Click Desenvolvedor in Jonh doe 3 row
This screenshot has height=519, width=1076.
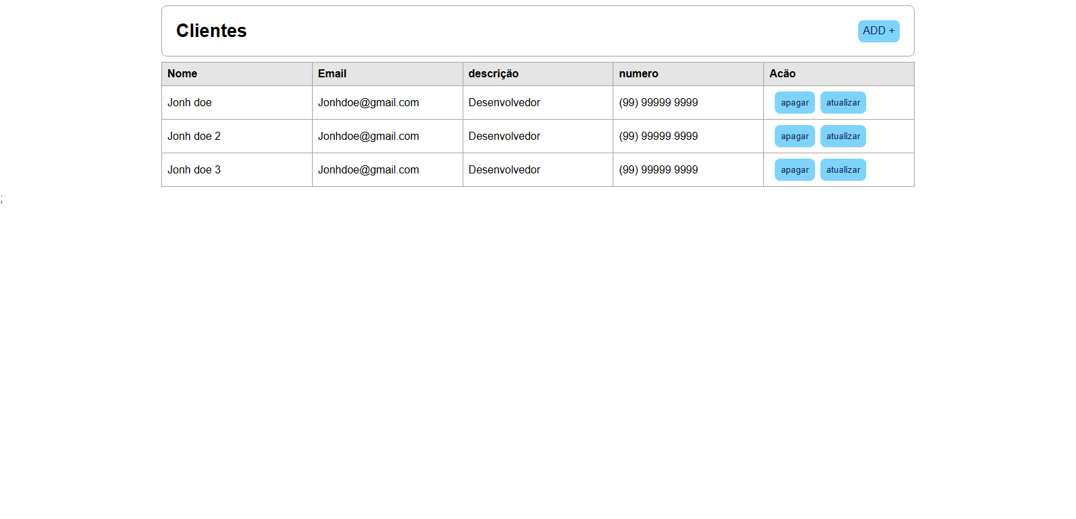pos(504,170)
